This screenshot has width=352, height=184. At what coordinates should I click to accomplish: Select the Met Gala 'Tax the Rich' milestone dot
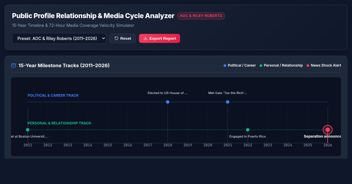tap(228, 102)
